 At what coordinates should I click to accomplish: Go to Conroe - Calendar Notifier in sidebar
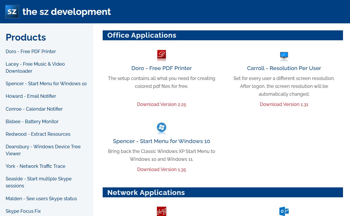tap(34, 109)
